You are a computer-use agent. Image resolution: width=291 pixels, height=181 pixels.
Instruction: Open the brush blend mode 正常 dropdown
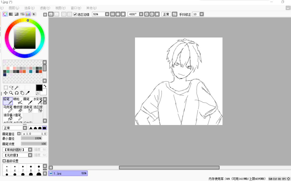click(x=25, y=128)
